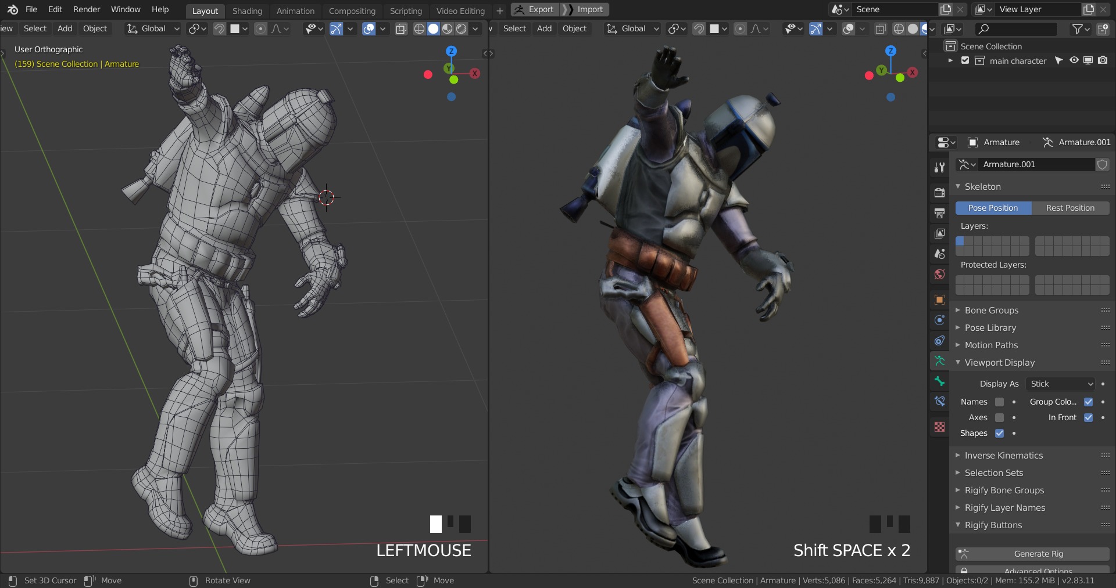This screenshot has height=588, width=1116.
Task: Open the Render menu
Action: 86,9
